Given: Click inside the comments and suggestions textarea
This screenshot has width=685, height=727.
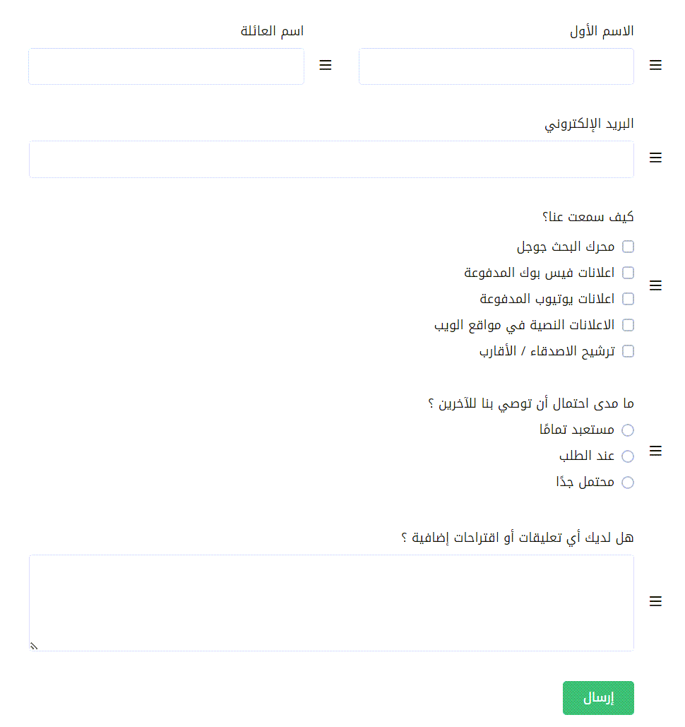Looking at the screenshot, I should click(x=331, y=603).
